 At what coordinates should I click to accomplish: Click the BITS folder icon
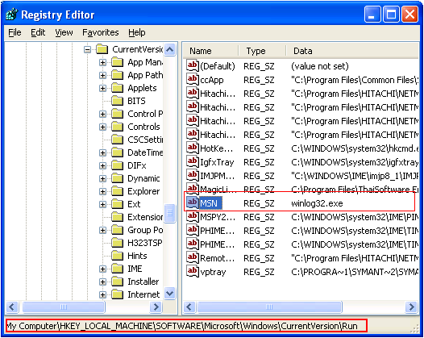click(118, 101)
